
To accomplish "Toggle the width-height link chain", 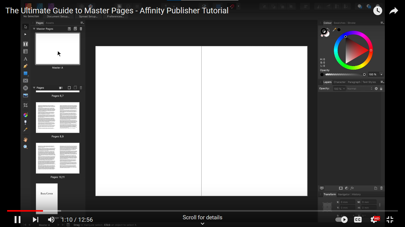I will pos(380,205).
